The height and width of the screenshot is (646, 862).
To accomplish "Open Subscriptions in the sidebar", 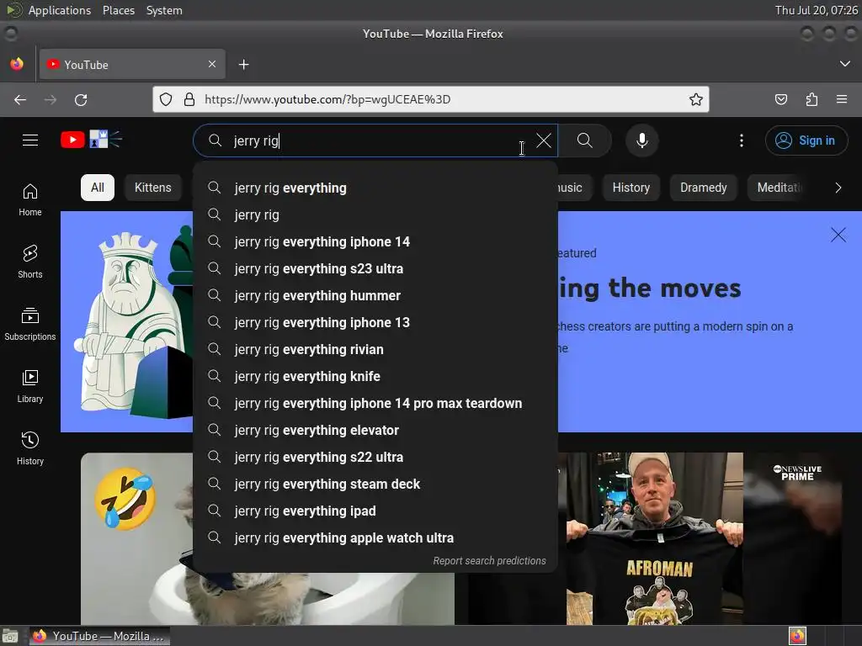I will click(30, 324).
